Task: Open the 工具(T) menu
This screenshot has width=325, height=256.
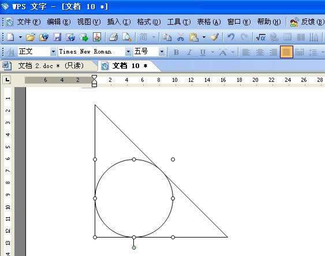Action: pos(179,22)
